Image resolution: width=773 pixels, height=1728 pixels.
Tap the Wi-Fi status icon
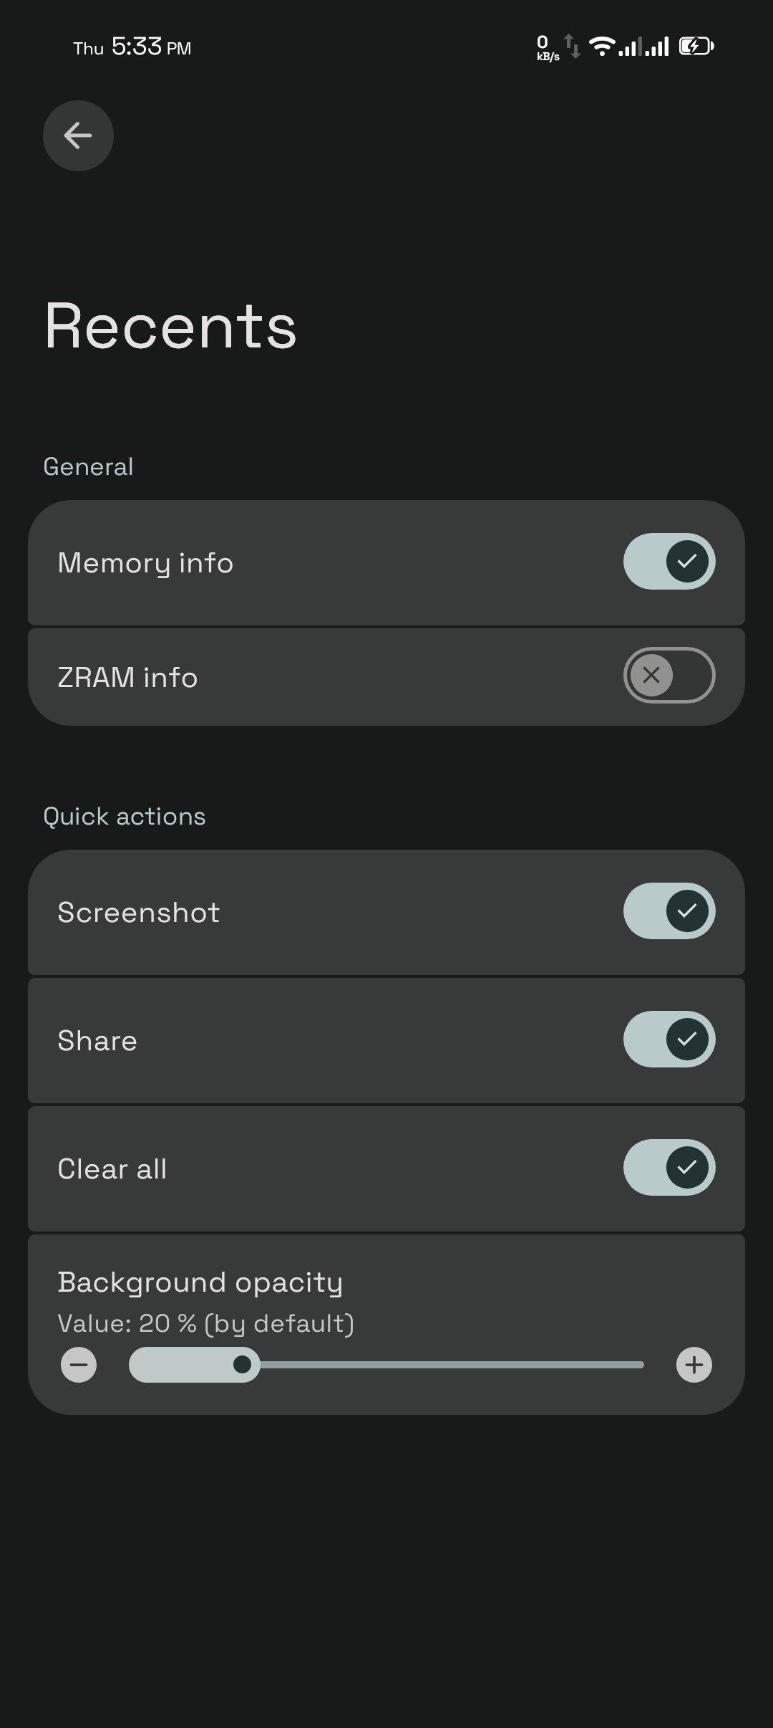(x=602, y=47)
